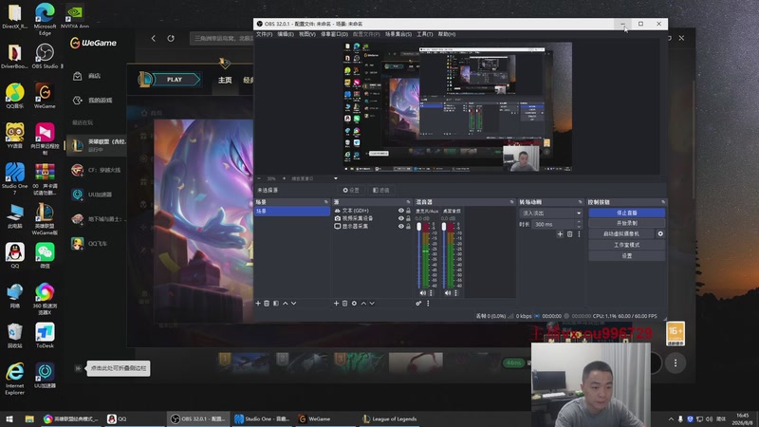This screenshot has width=759, height=427.
Task: Undock the Controls panel using its header icon
Action: [x=662, y=202]
